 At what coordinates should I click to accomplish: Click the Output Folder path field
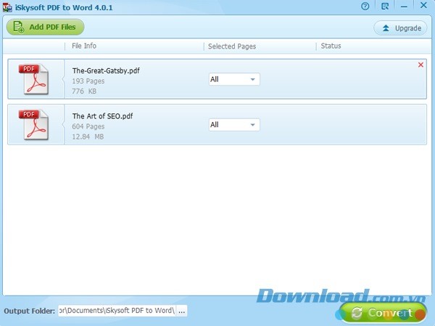[x=117, y=311]
